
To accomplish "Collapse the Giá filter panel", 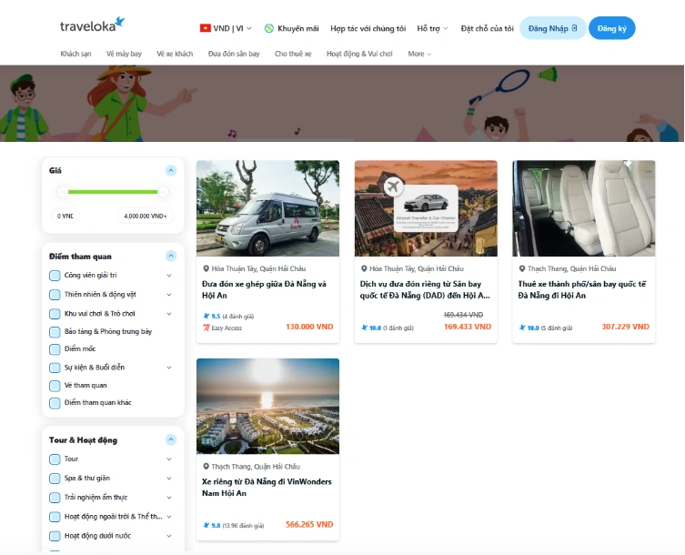I will tap(170, 170).
